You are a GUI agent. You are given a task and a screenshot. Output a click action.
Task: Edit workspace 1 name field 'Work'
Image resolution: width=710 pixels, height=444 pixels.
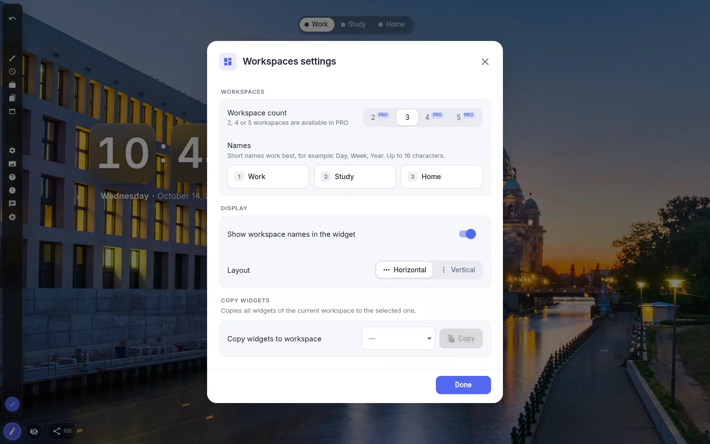point(268,177)
